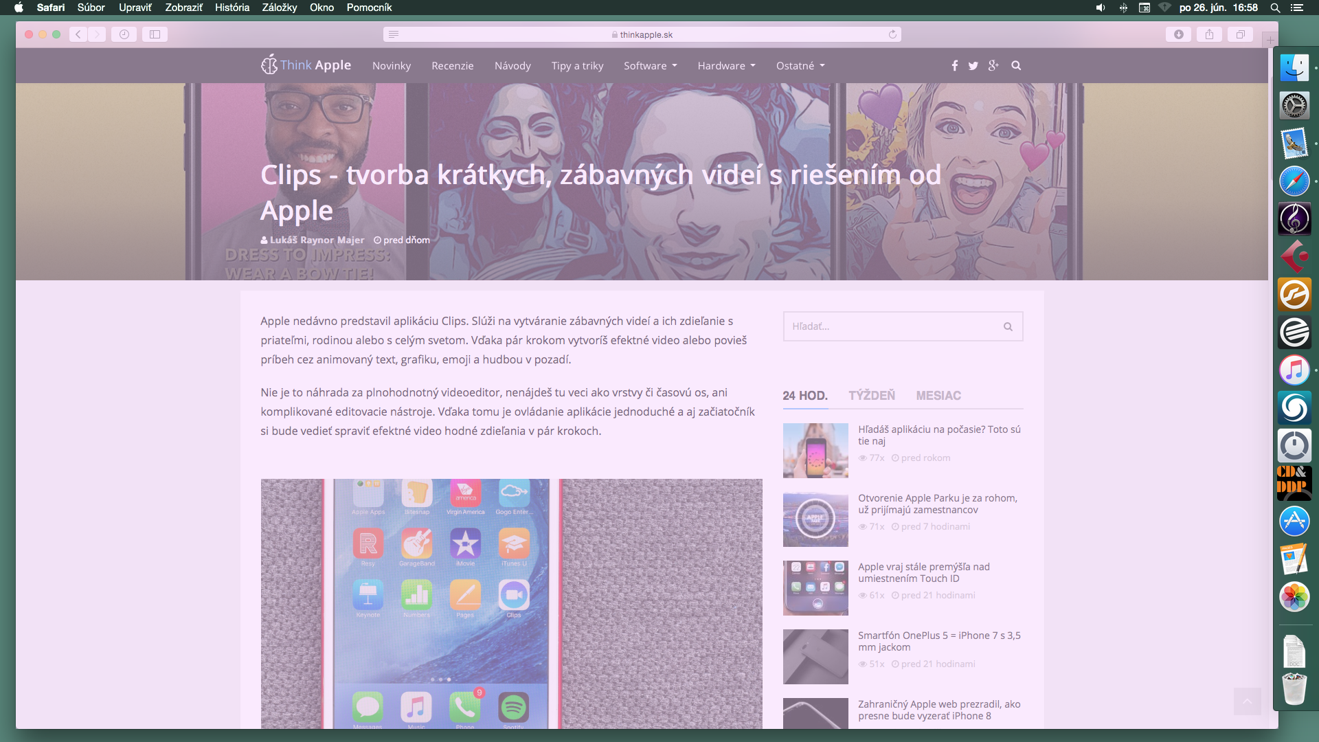Click the volume icon in menu bar

(x=1101, y=8)
